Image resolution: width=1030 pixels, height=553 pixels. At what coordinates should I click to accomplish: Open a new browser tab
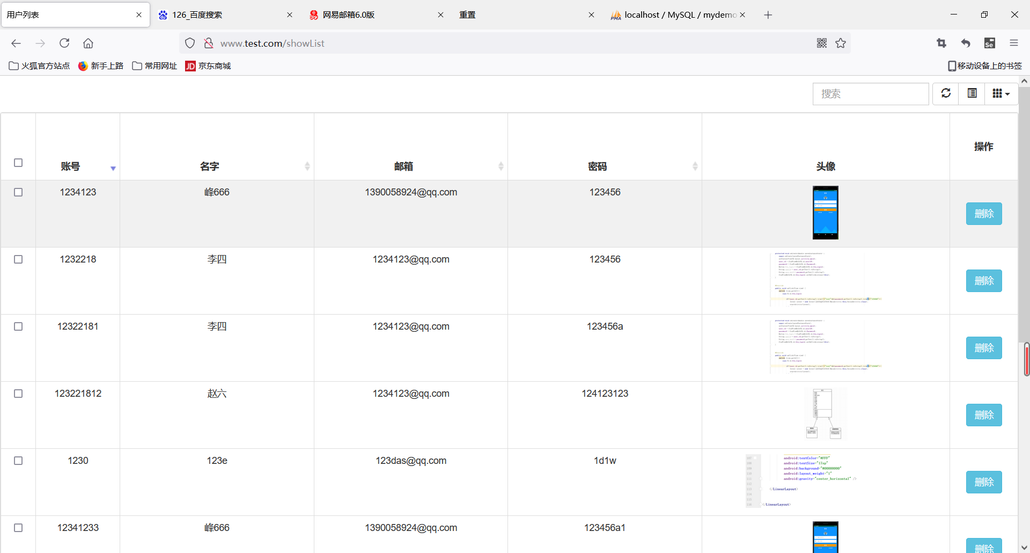click(768, 15)
